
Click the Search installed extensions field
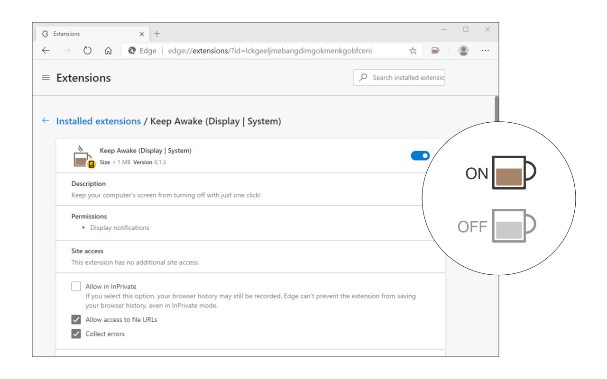(403, 78)
